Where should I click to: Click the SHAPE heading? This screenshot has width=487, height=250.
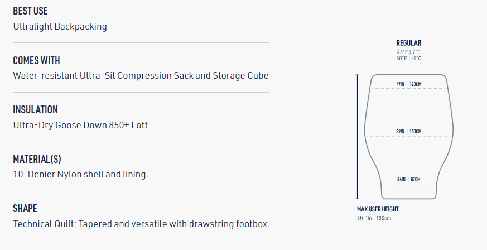(x=25, y=208)
